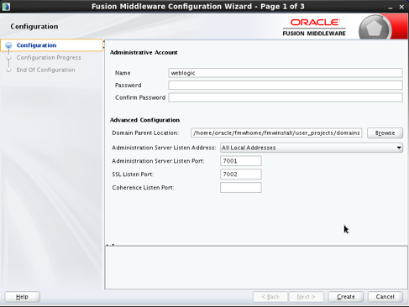Click the Configuration step bullet icon
The width and height of the screenshot is (409, 307).
pyautogui.click(x=8, y=45)
